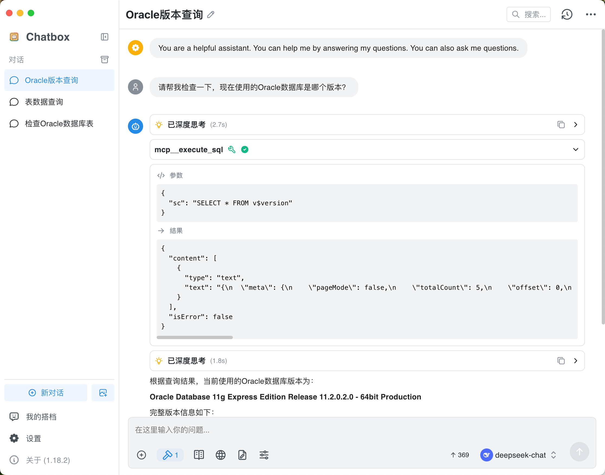This screenshot has height=475, width=605.
Task: Add attachment with the plus circle icon
Action: tap(142, 455)
